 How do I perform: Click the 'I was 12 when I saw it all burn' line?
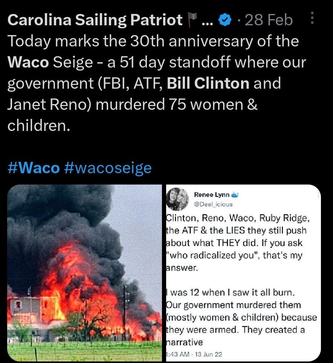[x=228, y=292]
